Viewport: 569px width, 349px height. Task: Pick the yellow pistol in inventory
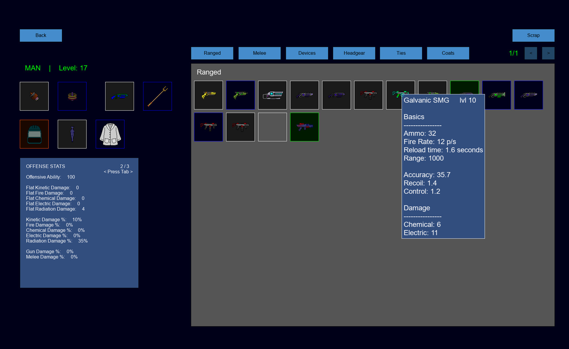tap(208, 95)
